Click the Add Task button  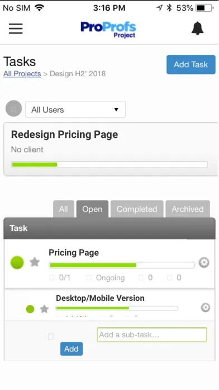[x=191, y=64]
